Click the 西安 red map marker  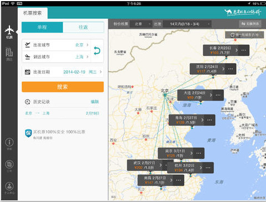tap(113, 144)
